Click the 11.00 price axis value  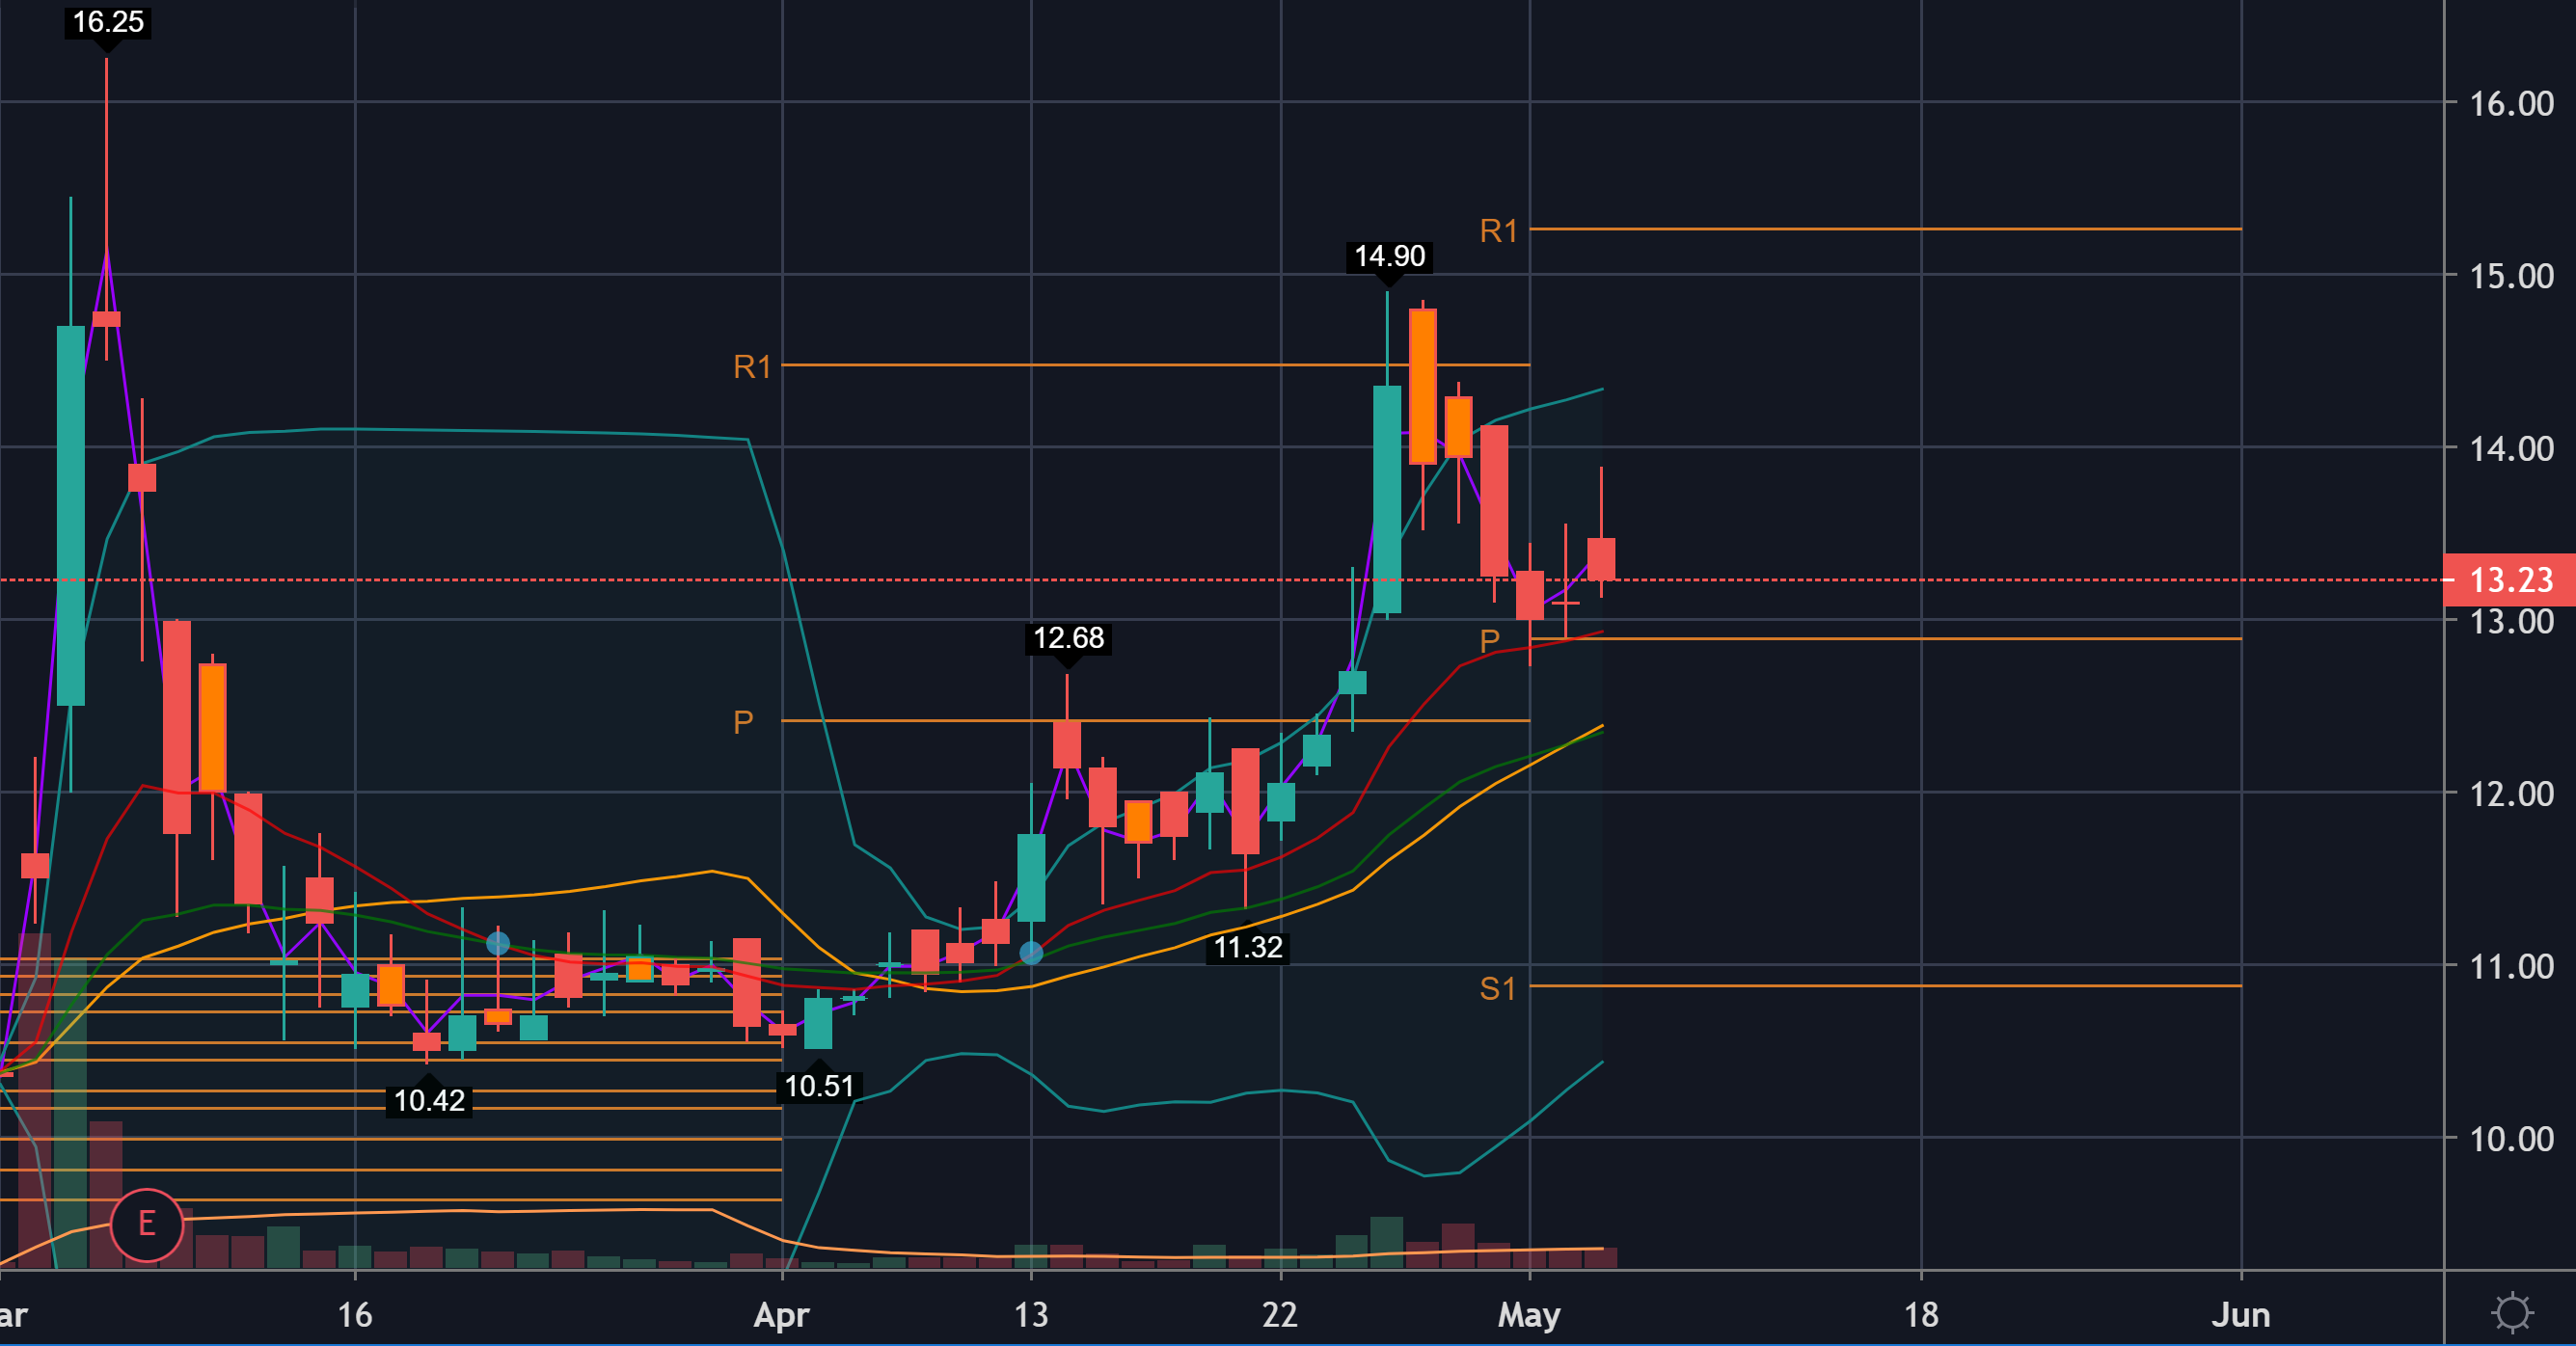coord(2511,967)
